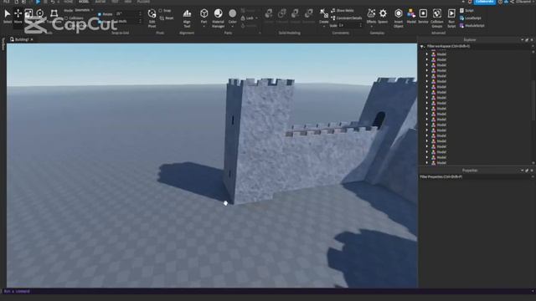The height and width of the screenshot is (301, 536).
Task: Click the Reset pivot button
Action: coord(167,18)
